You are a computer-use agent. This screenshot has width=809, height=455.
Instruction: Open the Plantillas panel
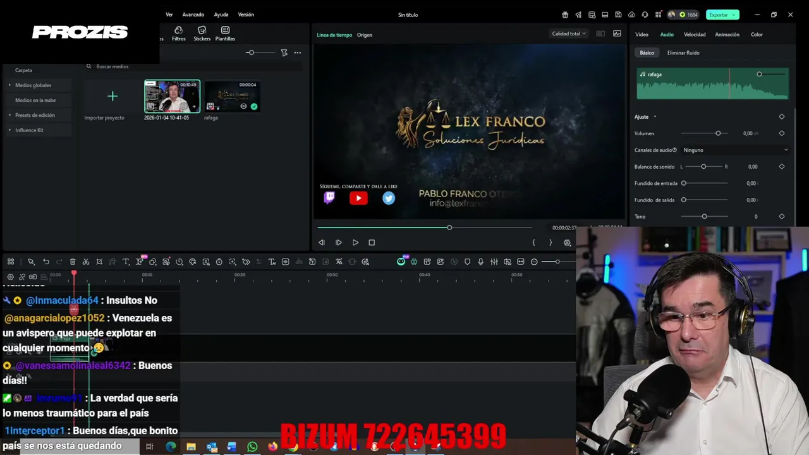point(225,34)
